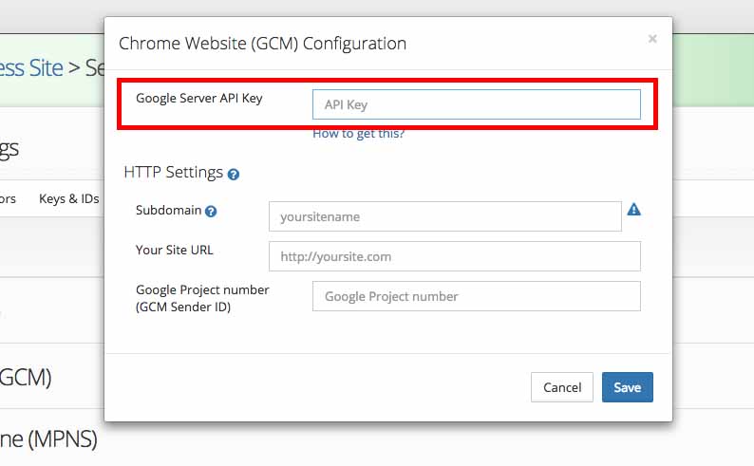Viewport: 754px width, 466px height.
Task: Open the GCM platform row behind dialog
Action: (x=27, y=377)
